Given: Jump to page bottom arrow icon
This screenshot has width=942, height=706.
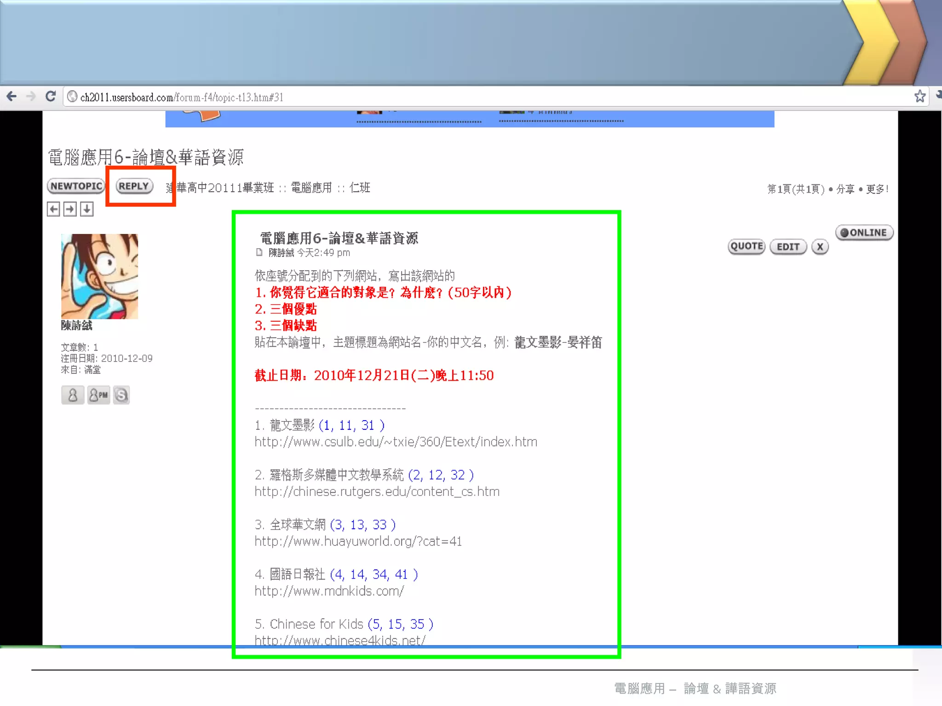Looking at the screenshot, I should coord(87,209).
